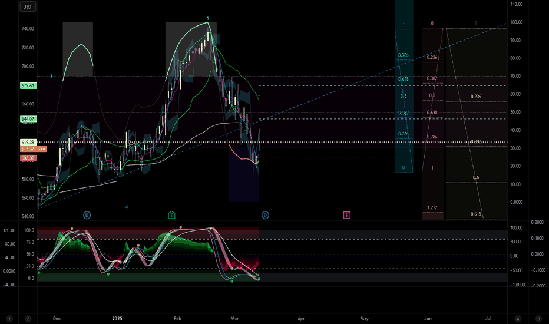Click the 560.00 price scale value
Screen dimensions: 549x324
[28, 198]
